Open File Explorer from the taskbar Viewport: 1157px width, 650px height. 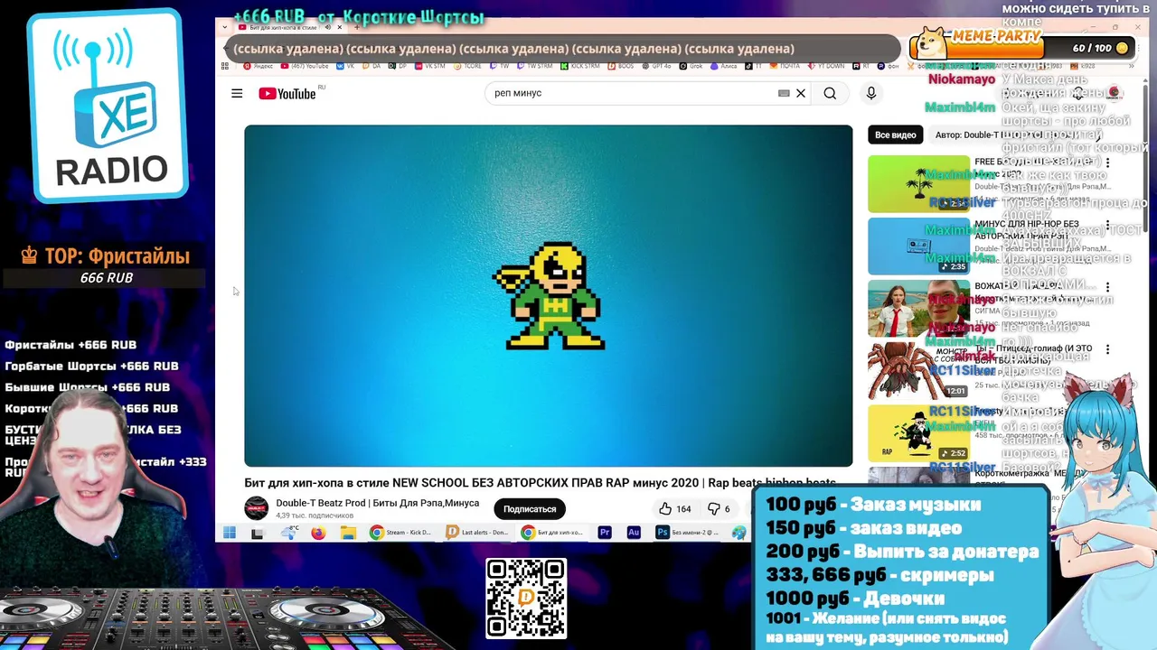[x=348, y=533]
